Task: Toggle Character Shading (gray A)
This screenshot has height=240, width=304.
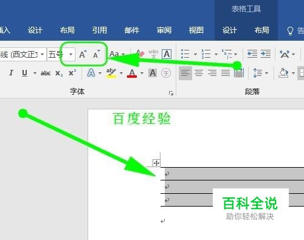Action: tap(153, 73)
